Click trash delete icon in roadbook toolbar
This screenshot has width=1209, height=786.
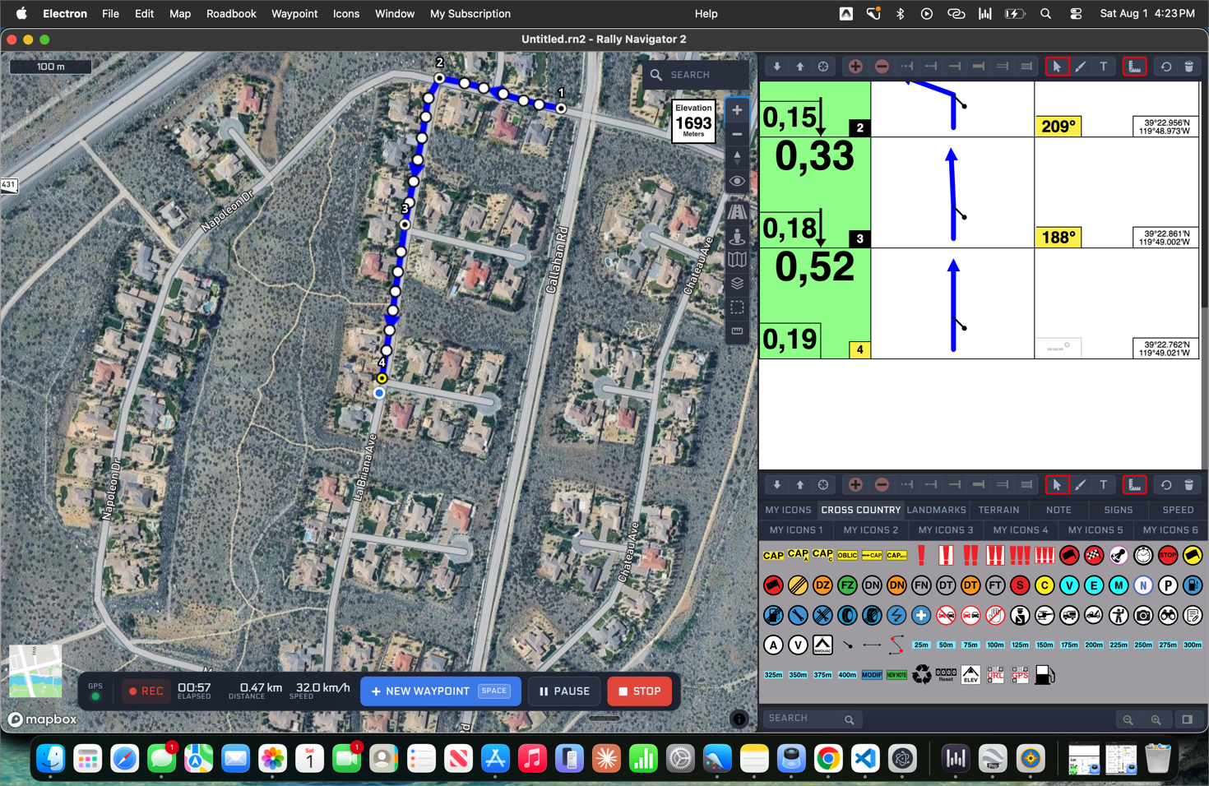[x=1189, y=67]
